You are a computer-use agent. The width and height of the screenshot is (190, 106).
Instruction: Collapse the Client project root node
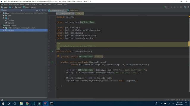(x=1, y=13)
